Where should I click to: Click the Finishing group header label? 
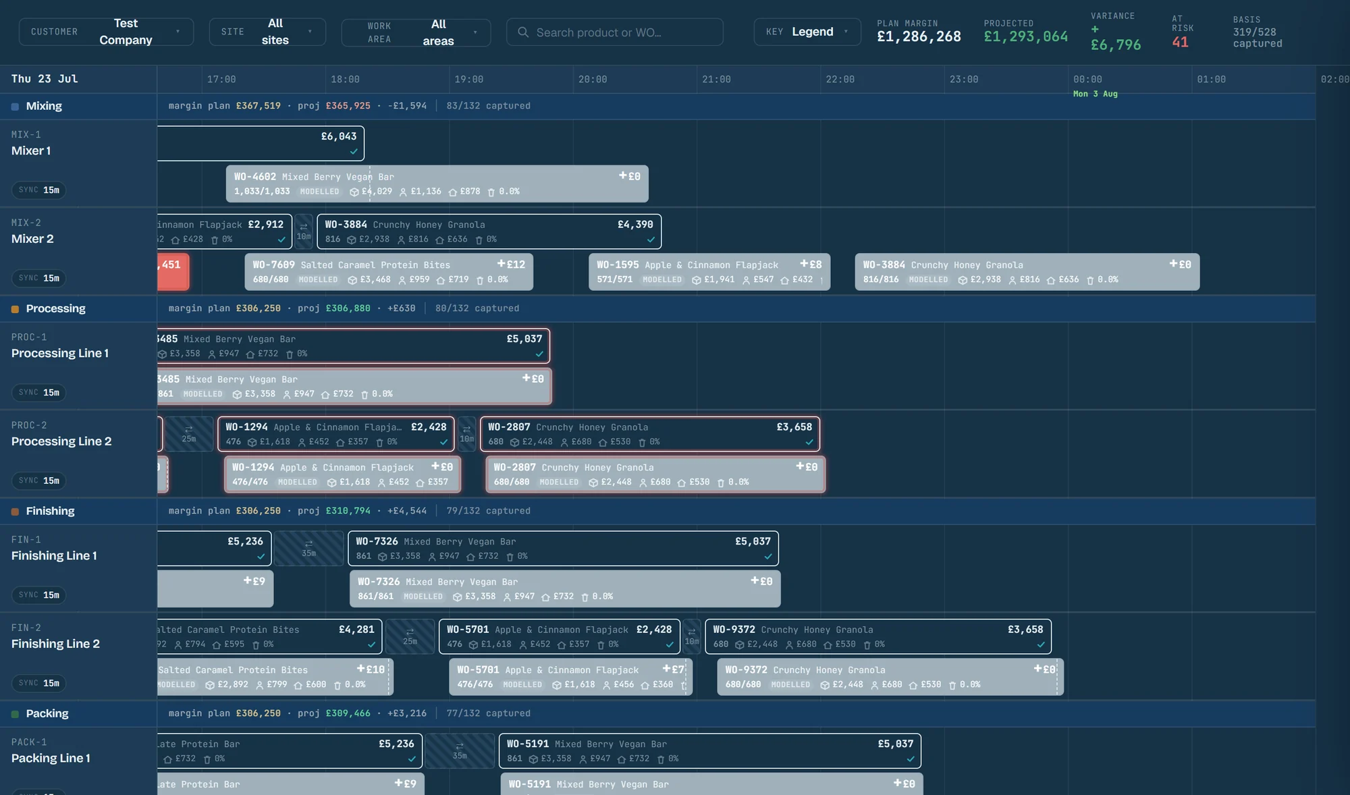point(50,511)
